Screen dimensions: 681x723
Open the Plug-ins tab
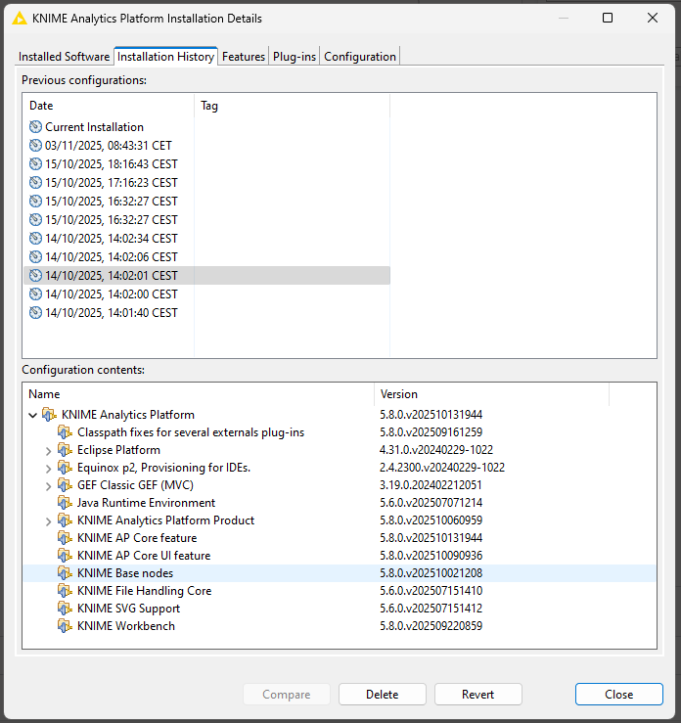tap(295, 57)
